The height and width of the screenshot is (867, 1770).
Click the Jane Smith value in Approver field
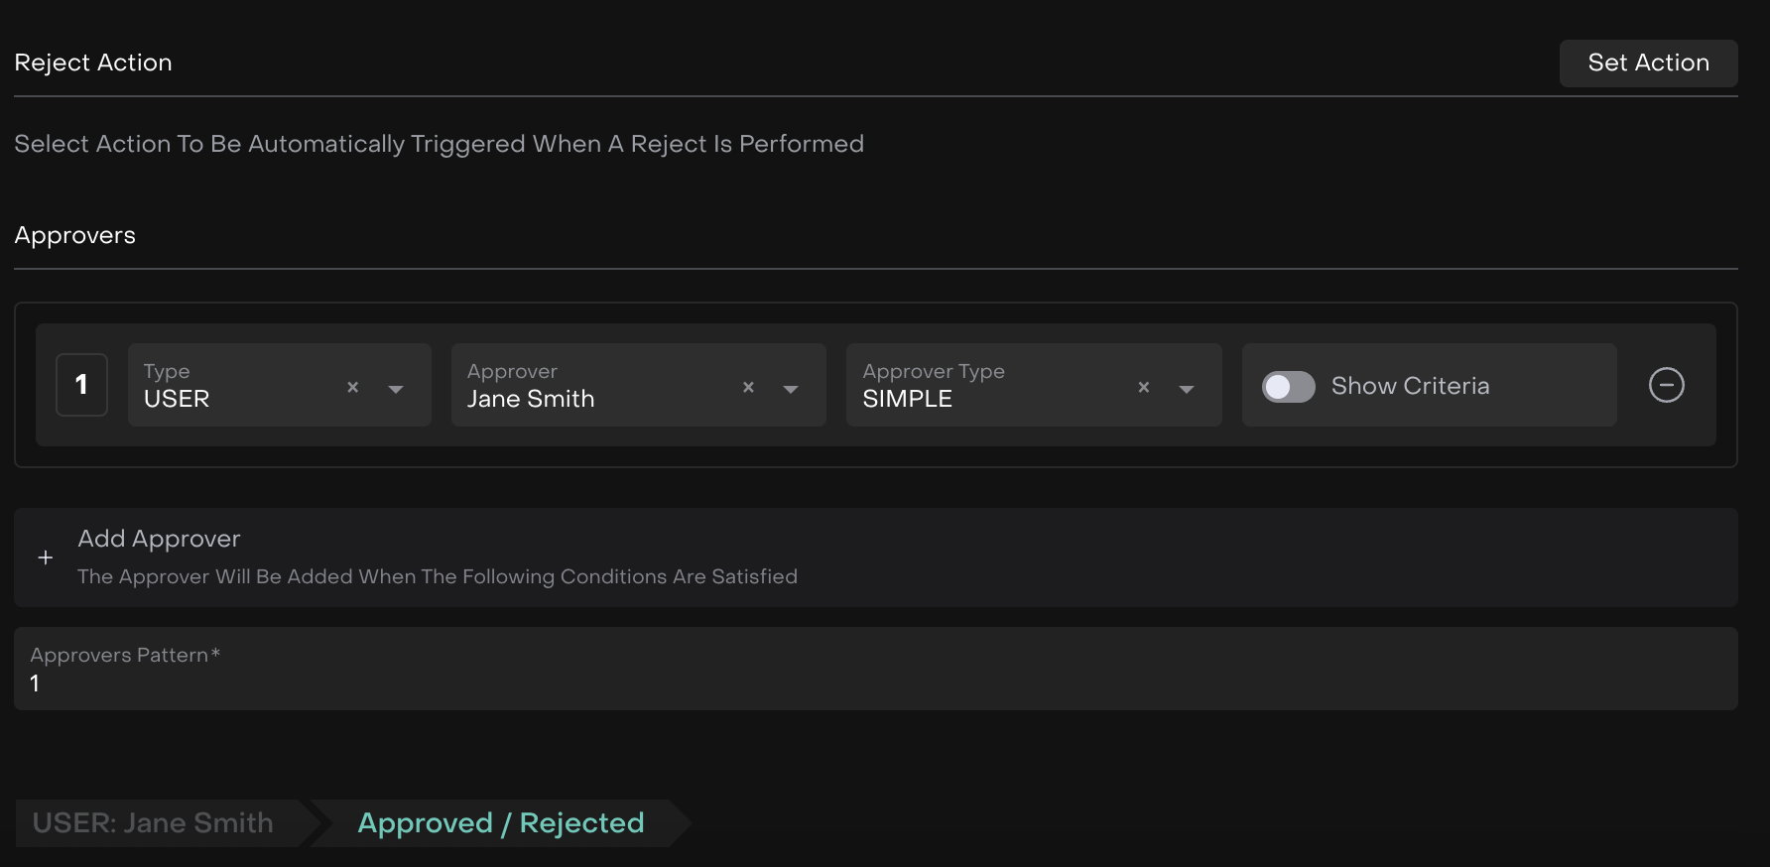531,399
